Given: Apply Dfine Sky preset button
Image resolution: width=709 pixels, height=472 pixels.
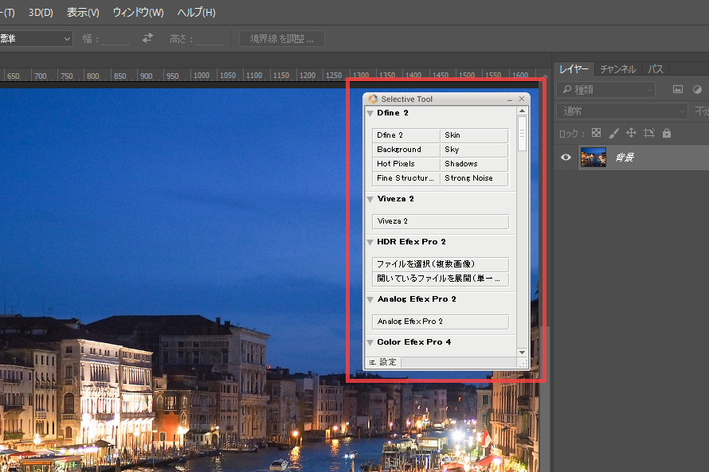Looking at the screenshot, I should pos(474,150).
